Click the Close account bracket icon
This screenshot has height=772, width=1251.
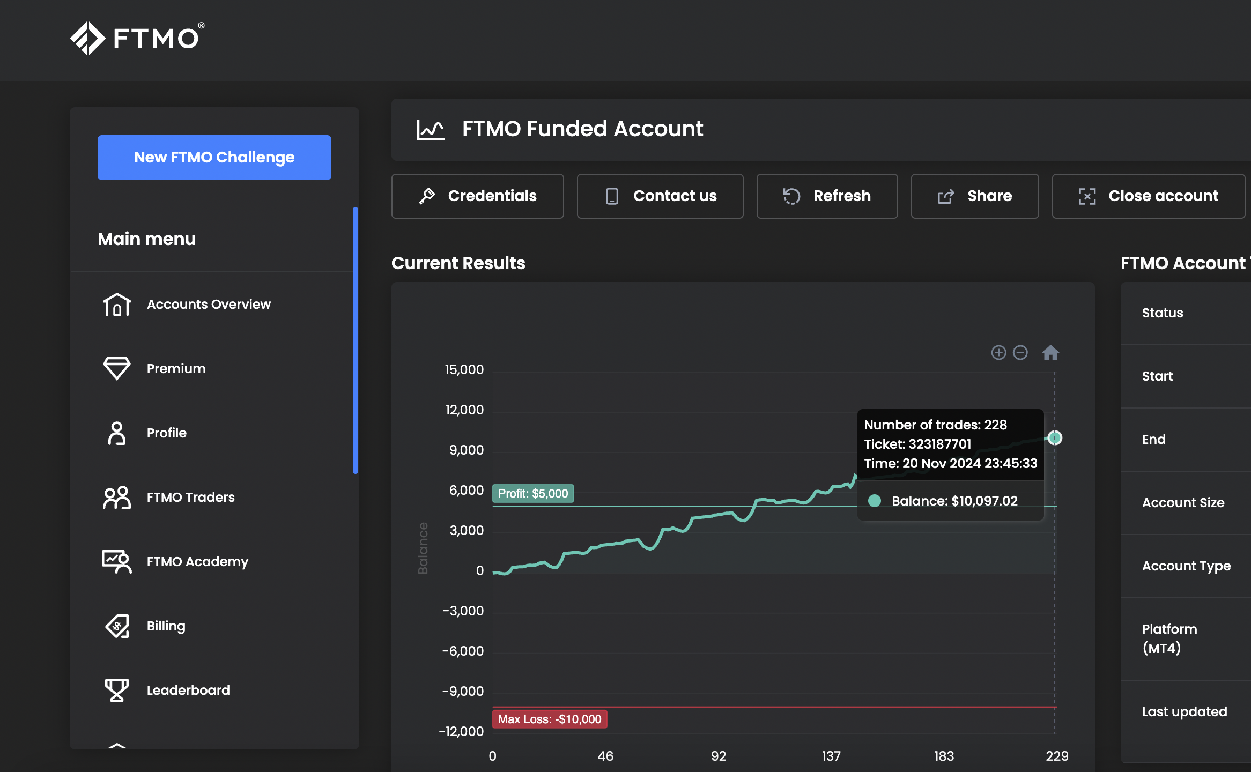[x=1087, y=196]
